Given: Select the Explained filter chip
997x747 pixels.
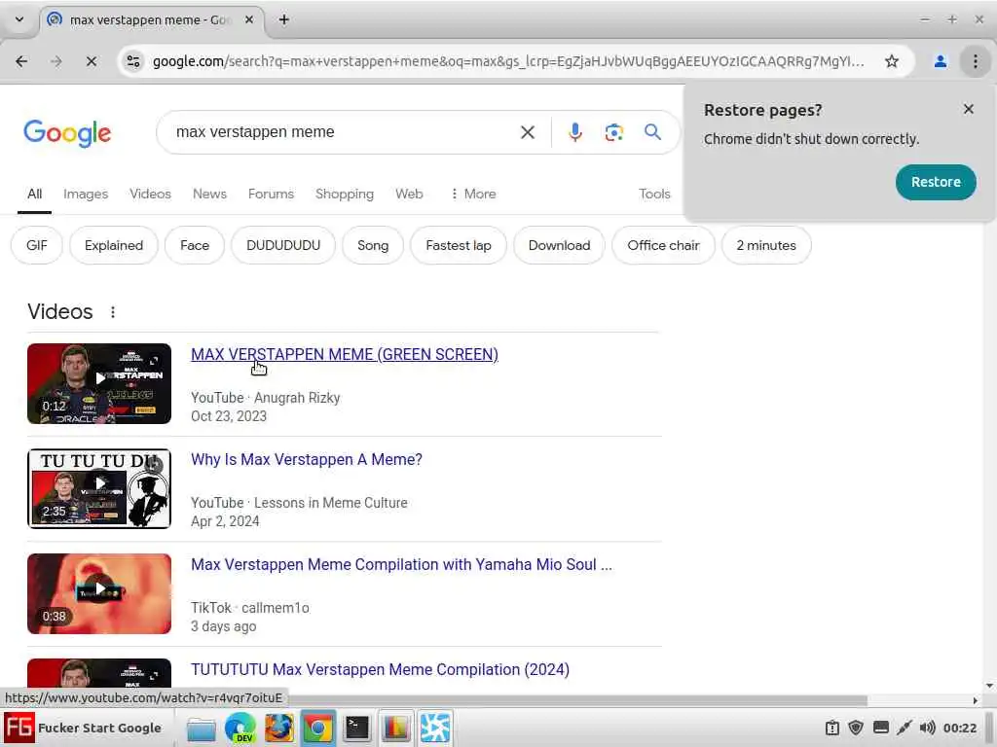Looking at the screenshot, I should point(114,245).
